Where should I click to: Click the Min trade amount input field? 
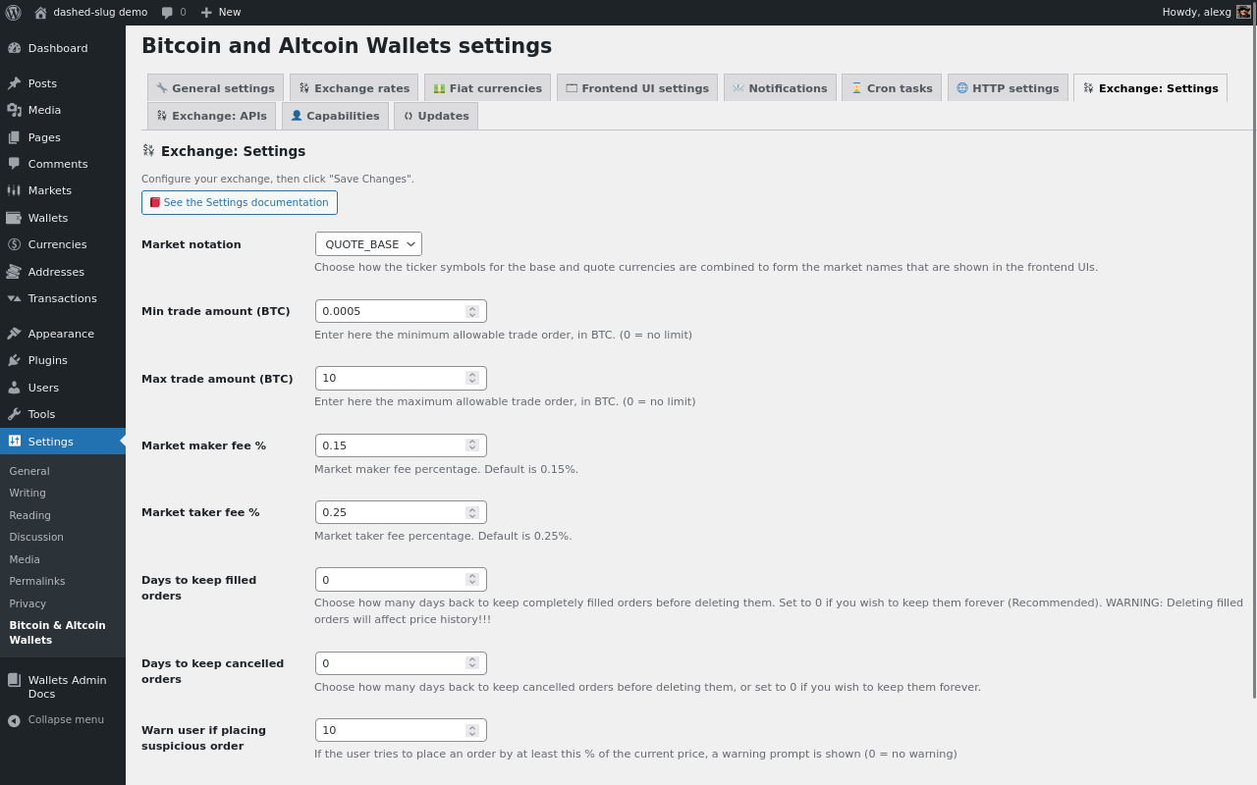coord(401,311)
